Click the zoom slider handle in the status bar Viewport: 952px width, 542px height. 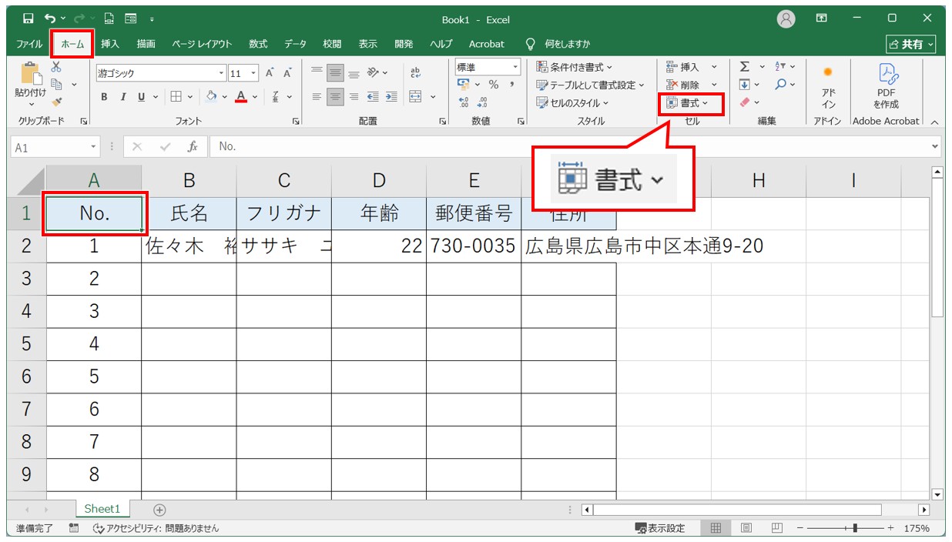click(855, 528)
